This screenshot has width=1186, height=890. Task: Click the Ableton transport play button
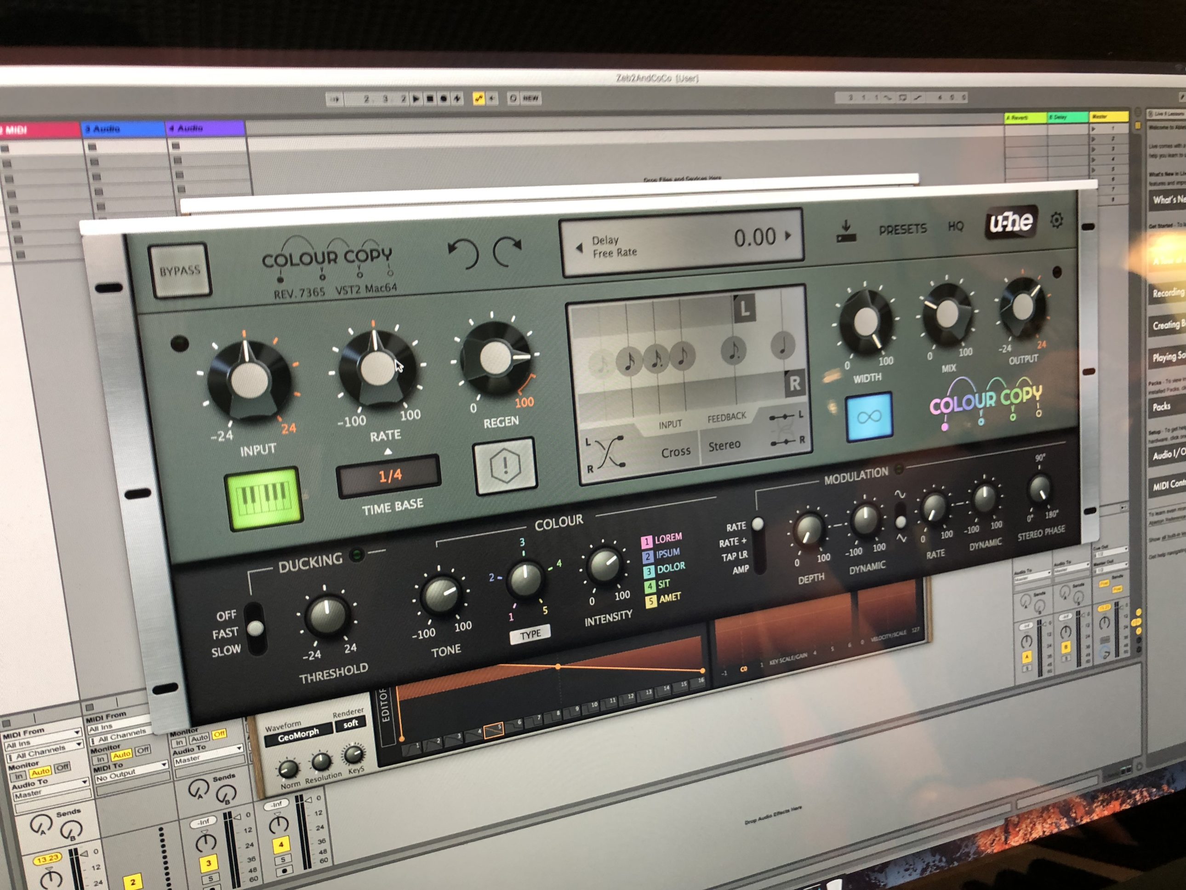(x=416, y=99)
